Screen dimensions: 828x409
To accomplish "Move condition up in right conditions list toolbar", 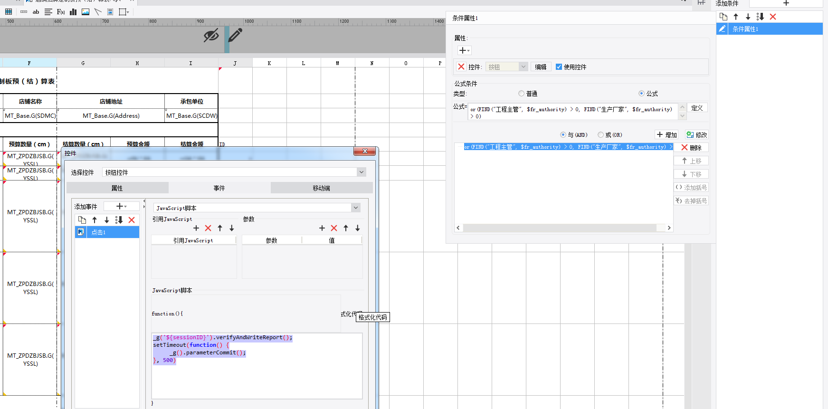I will pos(736,17).
